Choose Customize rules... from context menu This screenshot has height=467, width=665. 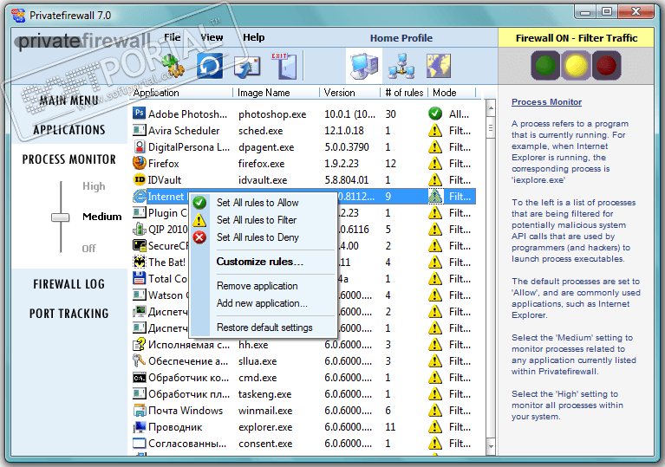coord(263,262)
